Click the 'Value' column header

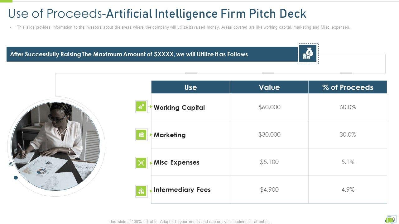pyautogui.click(x=269, y=87)
